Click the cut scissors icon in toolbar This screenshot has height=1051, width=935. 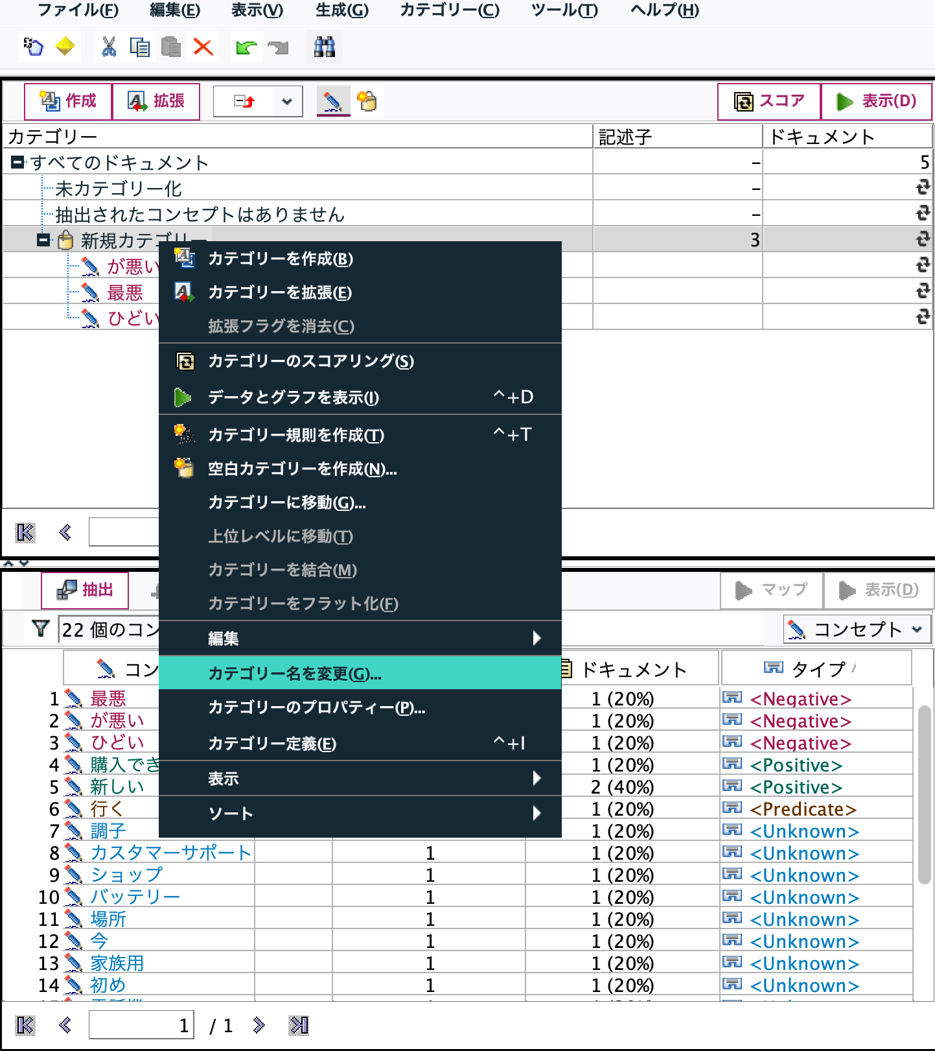tap(109, 47)
